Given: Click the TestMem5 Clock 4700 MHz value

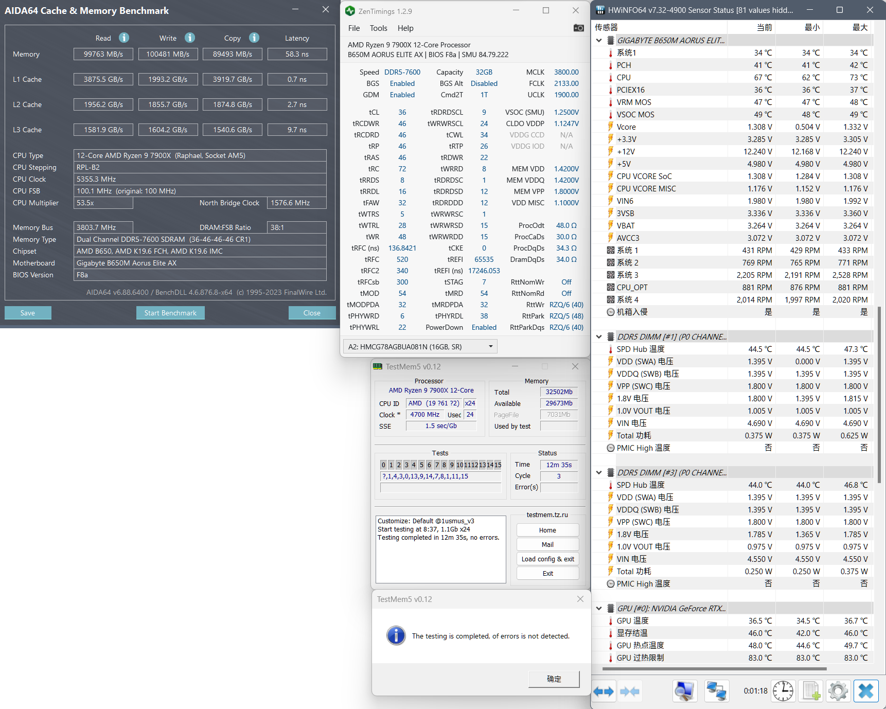Looking at the screenshot, I should click(x=425, y=415).
